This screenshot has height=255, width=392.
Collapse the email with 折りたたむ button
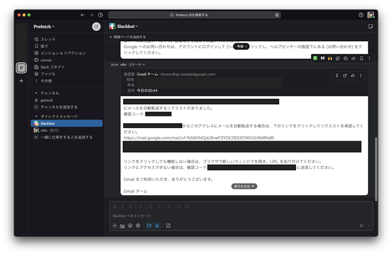tap(244, 186)
